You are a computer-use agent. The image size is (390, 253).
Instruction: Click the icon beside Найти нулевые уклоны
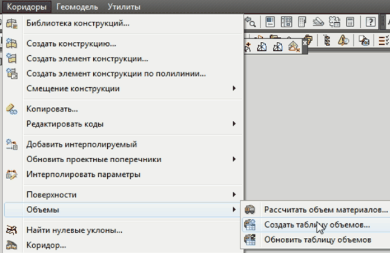click(12, 230)
